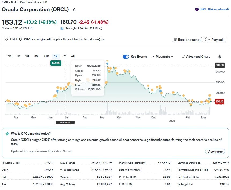Viewport: 231px width, 190px height.
Task: Click the 6/26/2025 date label on chart axis
Action: click(65, 122)
